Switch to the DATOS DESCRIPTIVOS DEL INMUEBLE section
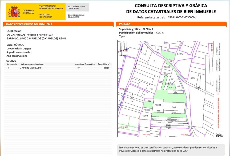Screen dimensions: 230x156 [30, 24]
